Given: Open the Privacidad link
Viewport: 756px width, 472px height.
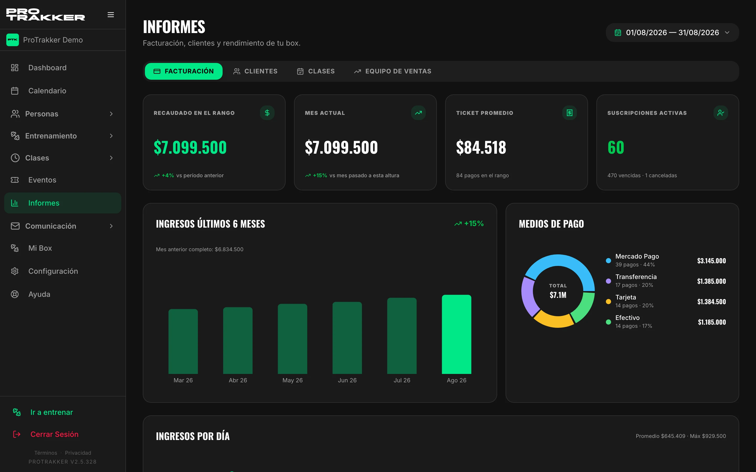Looking at the screenshot, I should tap(78, 453).
